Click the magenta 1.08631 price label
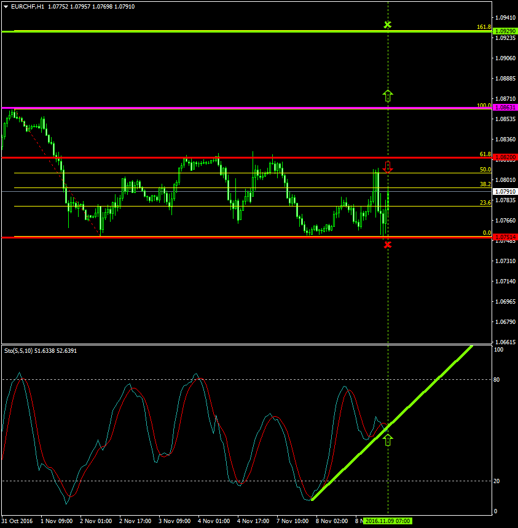 (x=504, y=108)
